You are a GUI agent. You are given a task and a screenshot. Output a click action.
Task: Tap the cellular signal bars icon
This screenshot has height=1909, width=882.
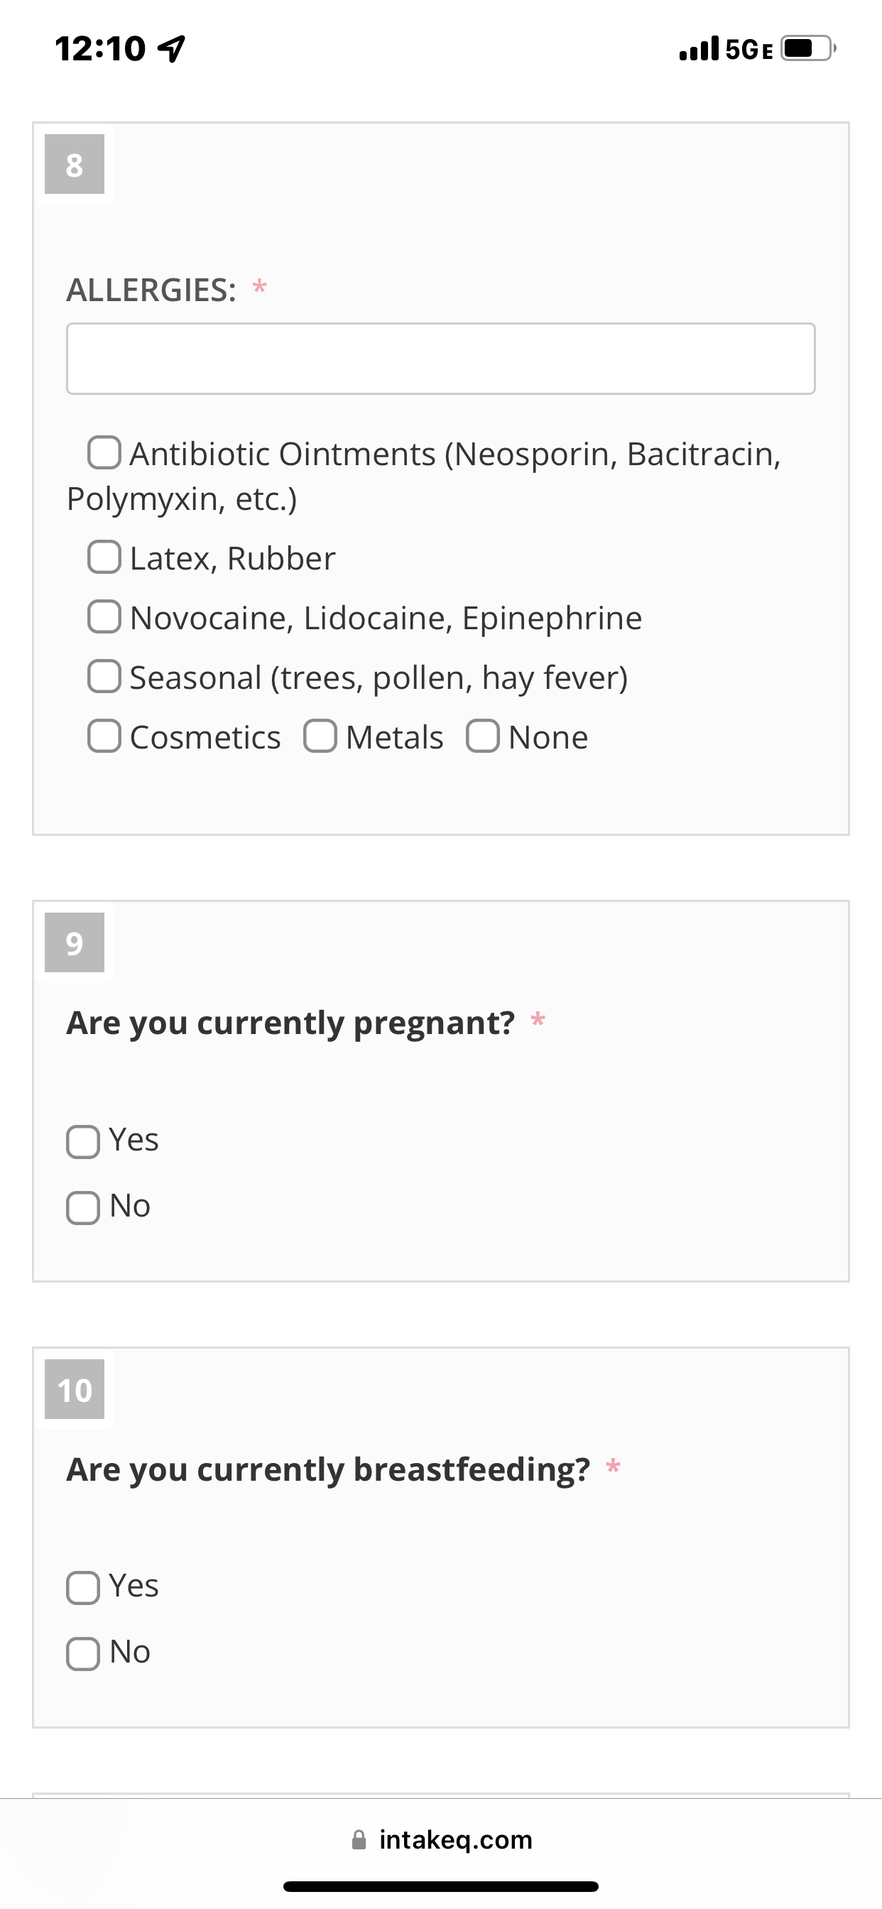pos(699,48)
